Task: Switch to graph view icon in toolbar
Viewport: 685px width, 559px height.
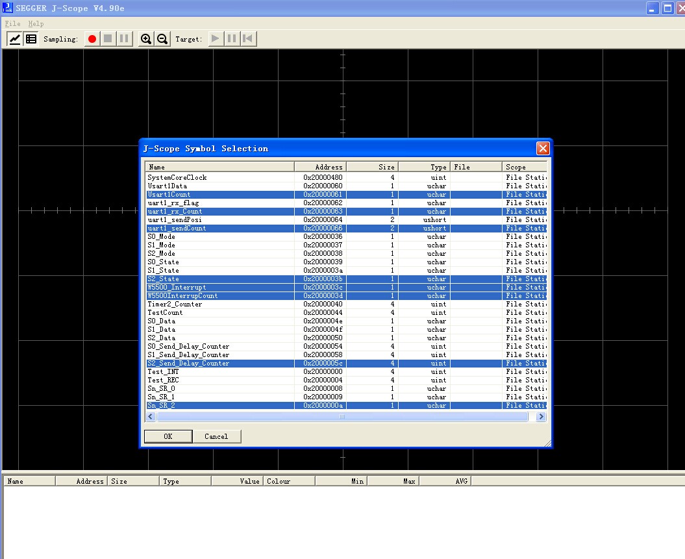Action: tap(15, 39)
